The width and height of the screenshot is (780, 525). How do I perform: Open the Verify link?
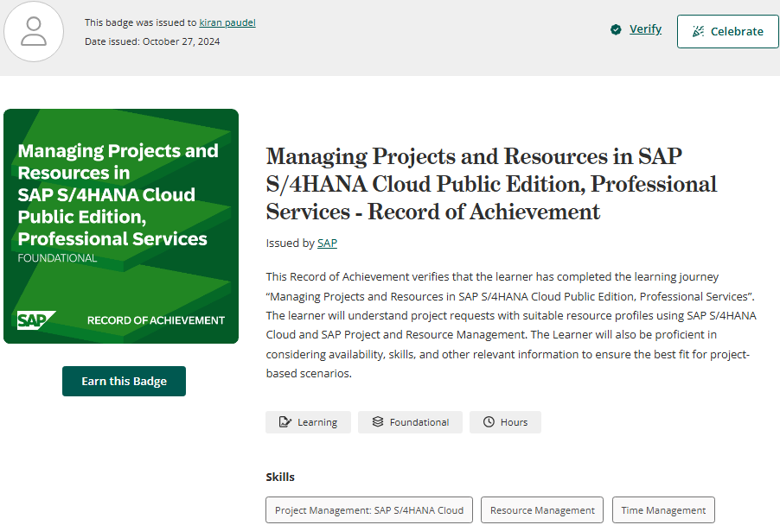(x=645, y=29)
